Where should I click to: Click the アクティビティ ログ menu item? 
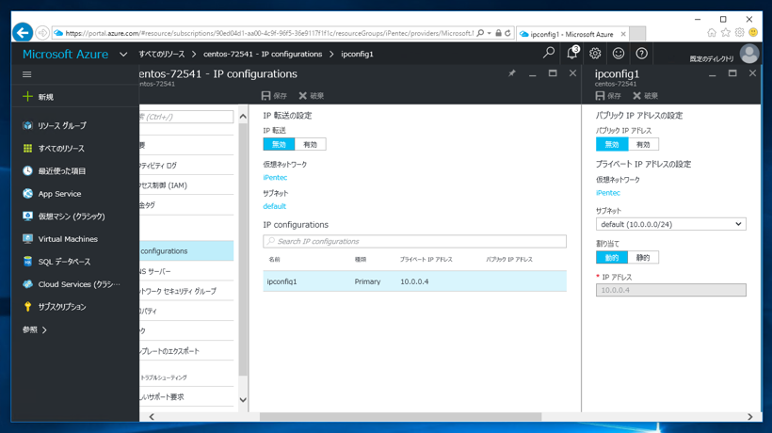(x=186, y=166)
